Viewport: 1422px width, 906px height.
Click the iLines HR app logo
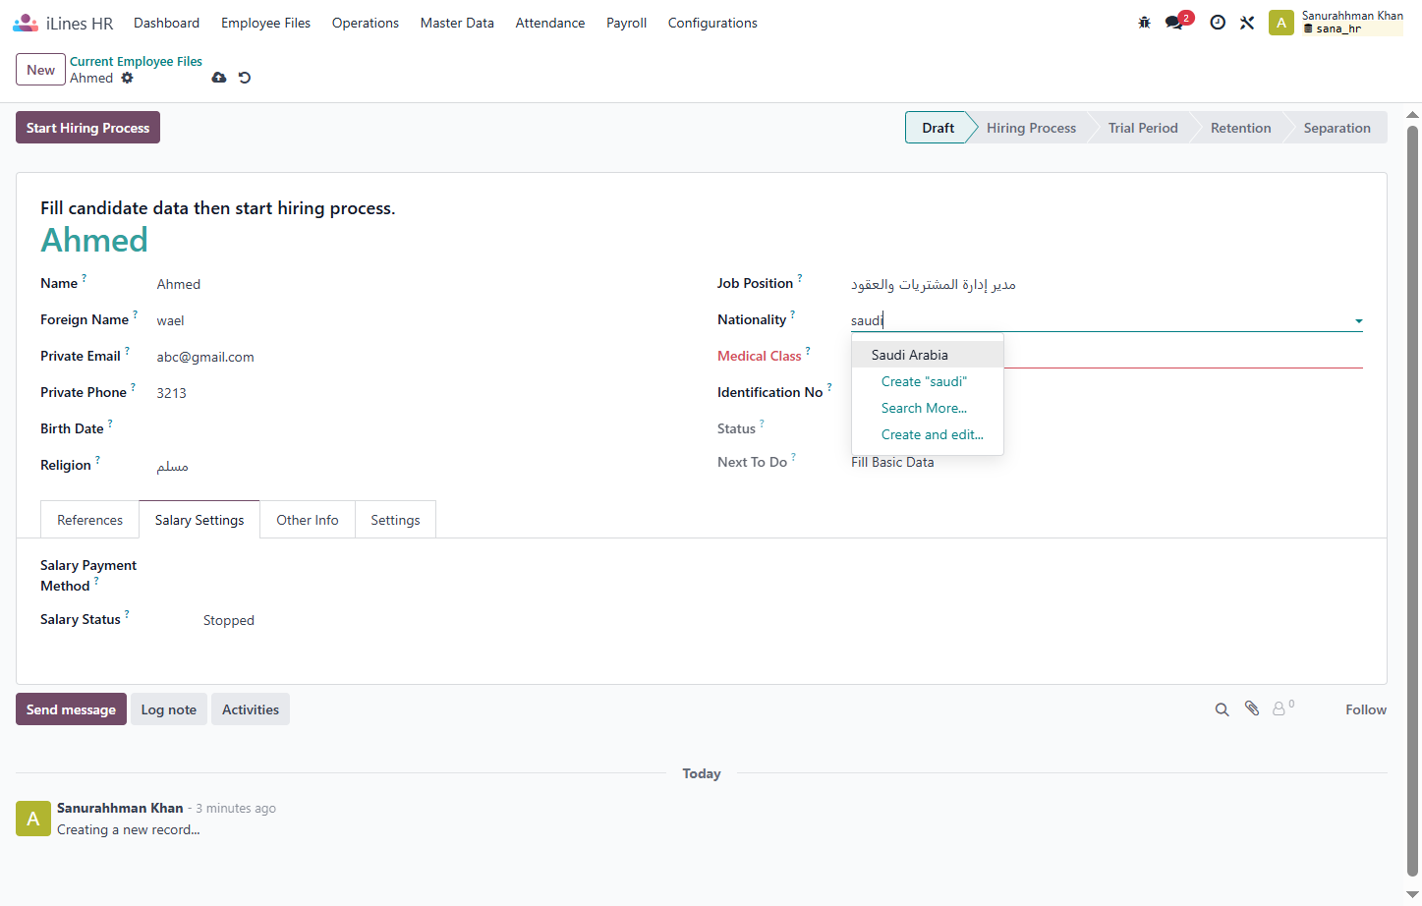coord(26,23)
